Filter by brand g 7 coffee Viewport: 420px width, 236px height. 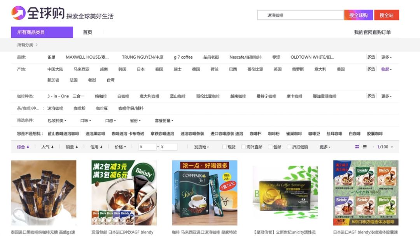(183, 57)
